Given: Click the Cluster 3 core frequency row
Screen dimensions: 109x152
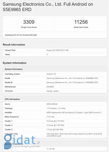Looking at the screenshot, I should 55,129.
